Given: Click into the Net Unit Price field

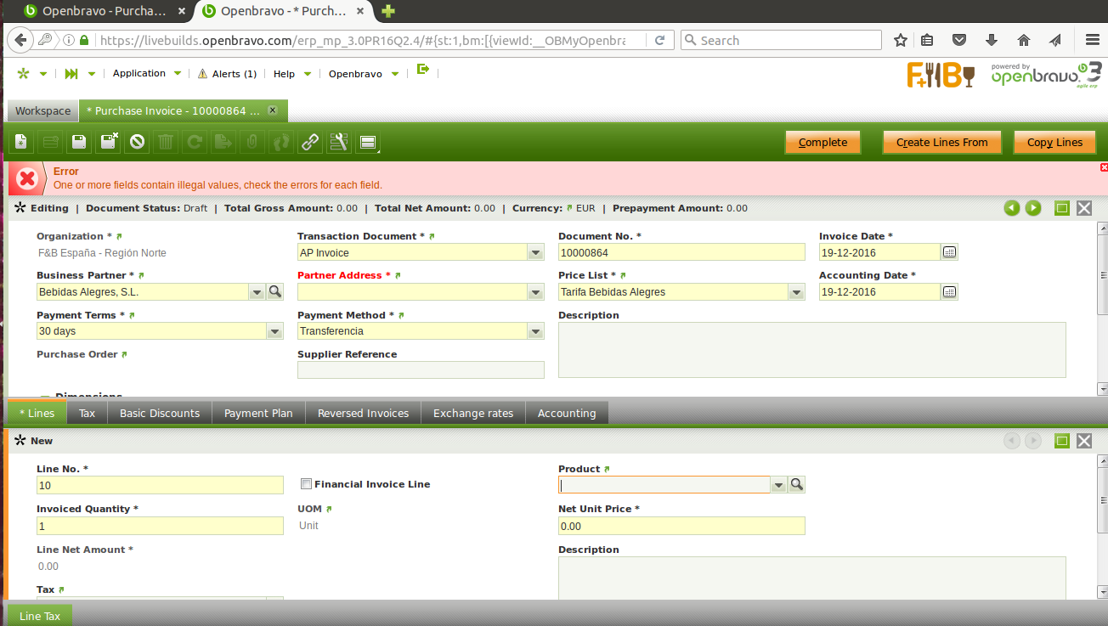Looking at the screenshot, I should (681, 527).
